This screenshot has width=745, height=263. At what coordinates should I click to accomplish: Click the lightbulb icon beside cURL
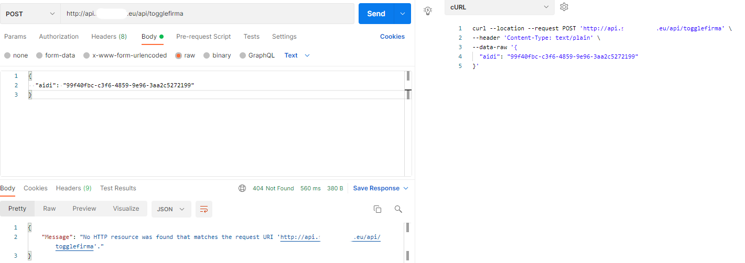coord(428,10)
